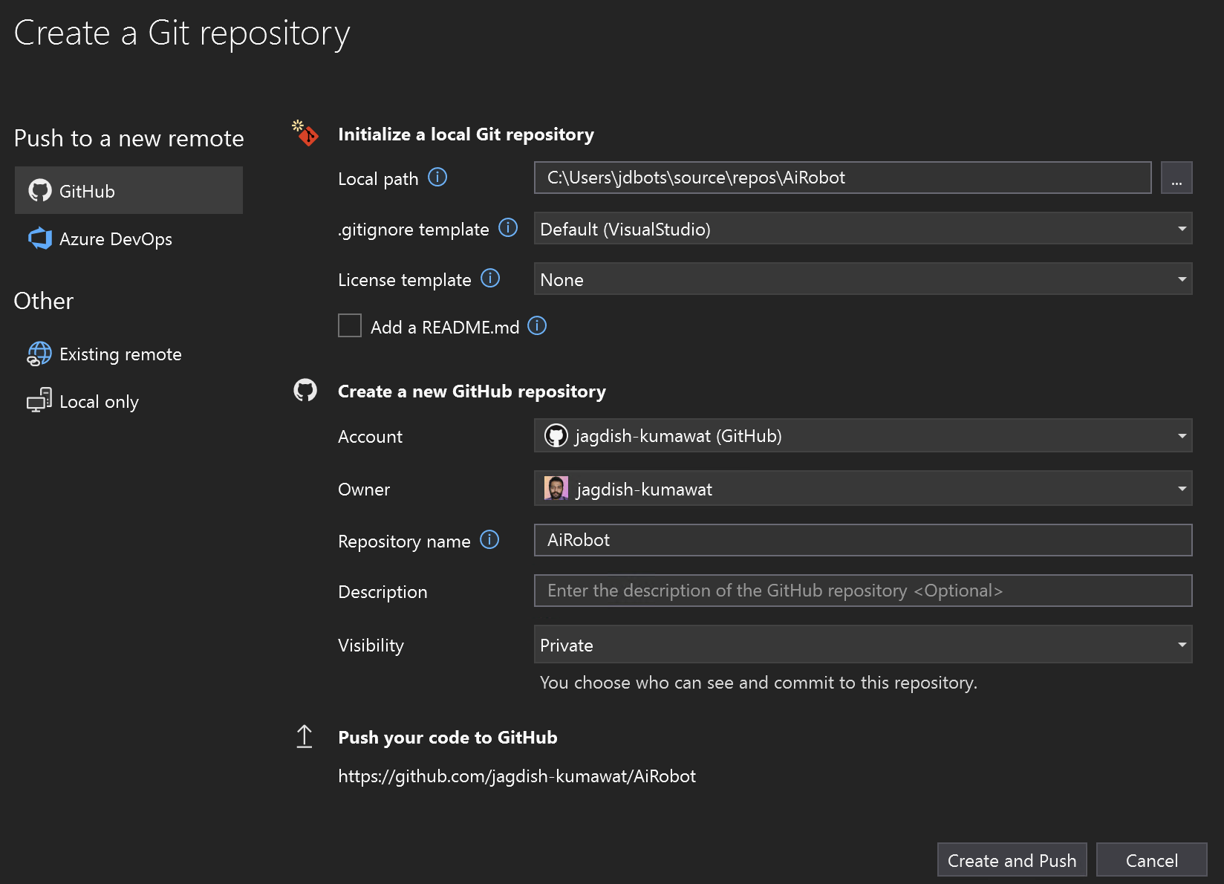
Task: Change Visibility from Private dropdown
Action: pos(1181,644)
